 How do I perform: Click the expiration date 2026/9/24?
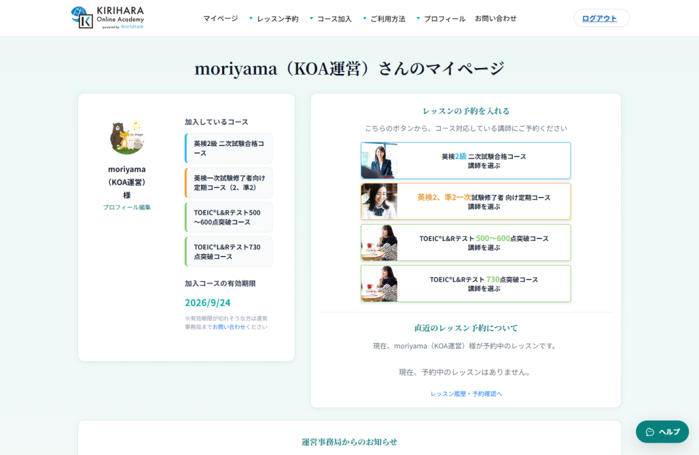[x=208, y=303]
